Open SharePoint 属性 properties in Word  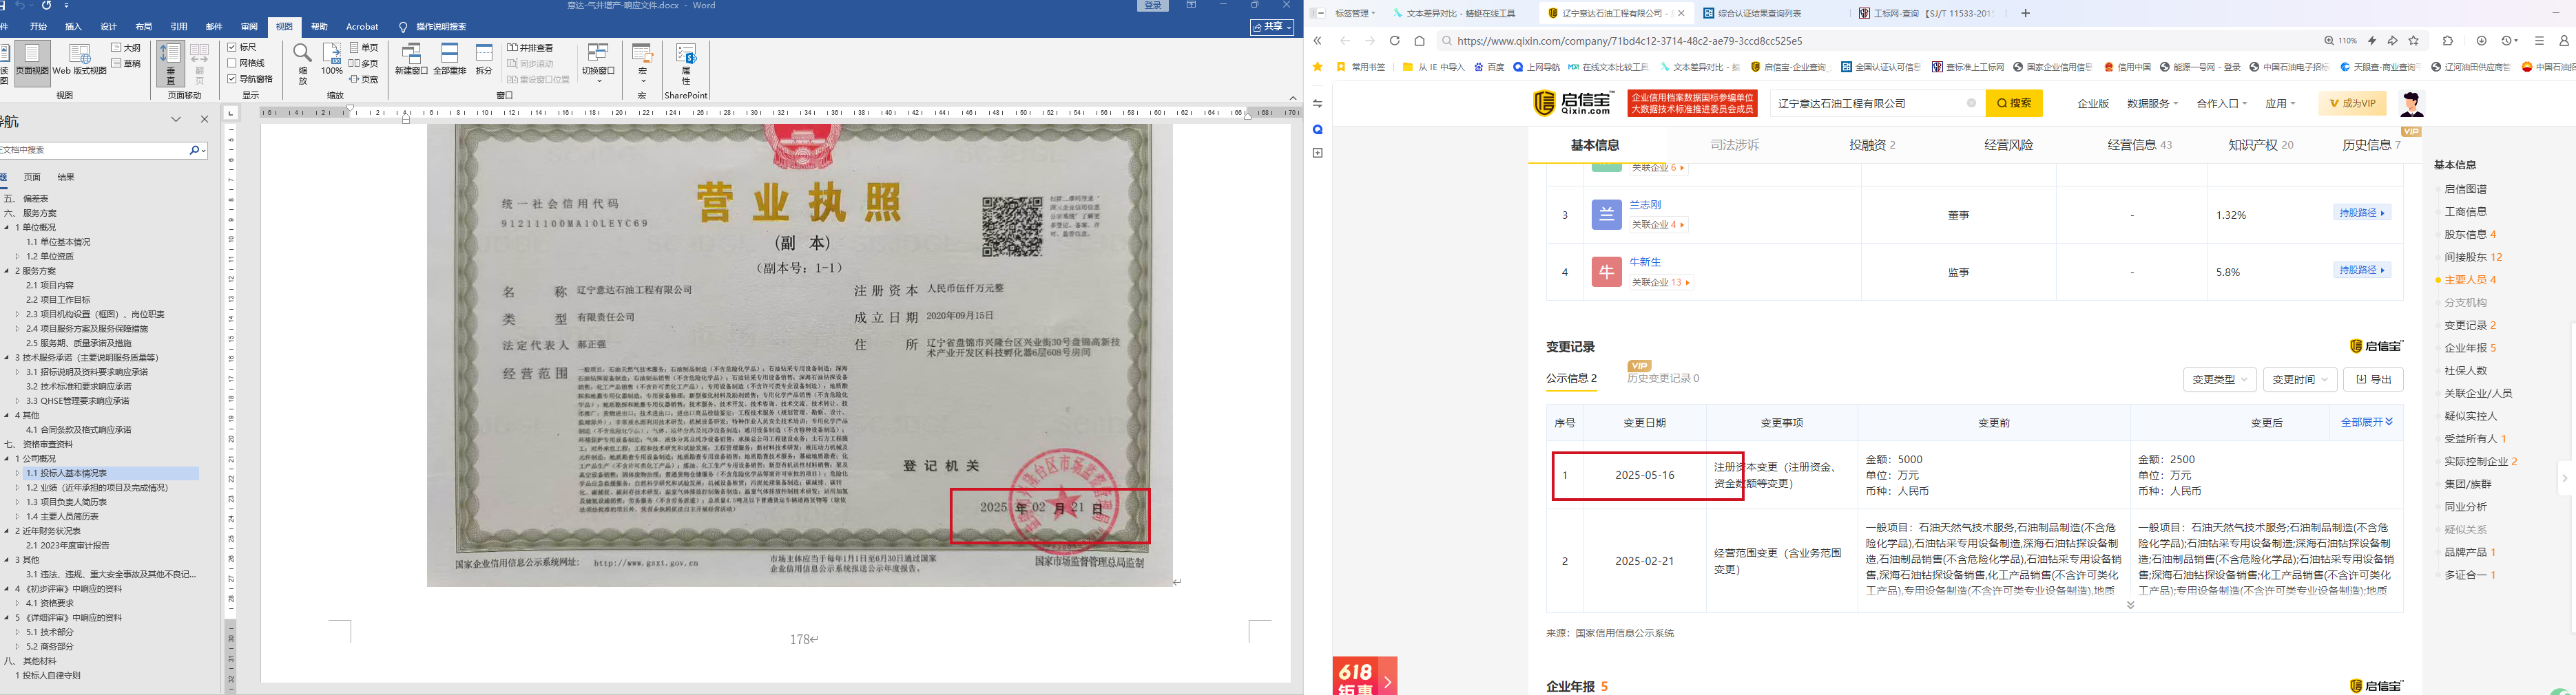(x=686, y=64)
